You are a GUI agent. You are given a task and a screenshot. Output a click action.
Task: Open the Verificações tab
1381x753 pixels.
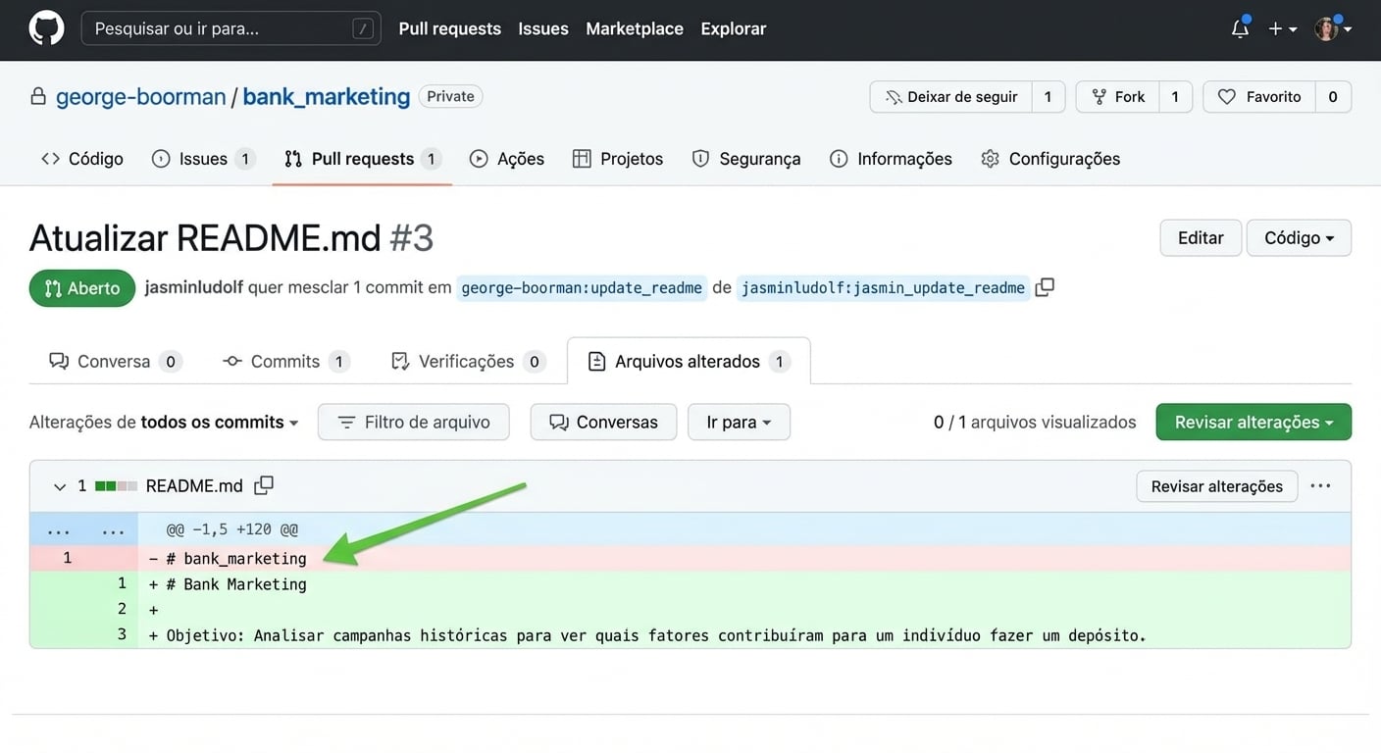pyautogui.click(x=468, y=362)
